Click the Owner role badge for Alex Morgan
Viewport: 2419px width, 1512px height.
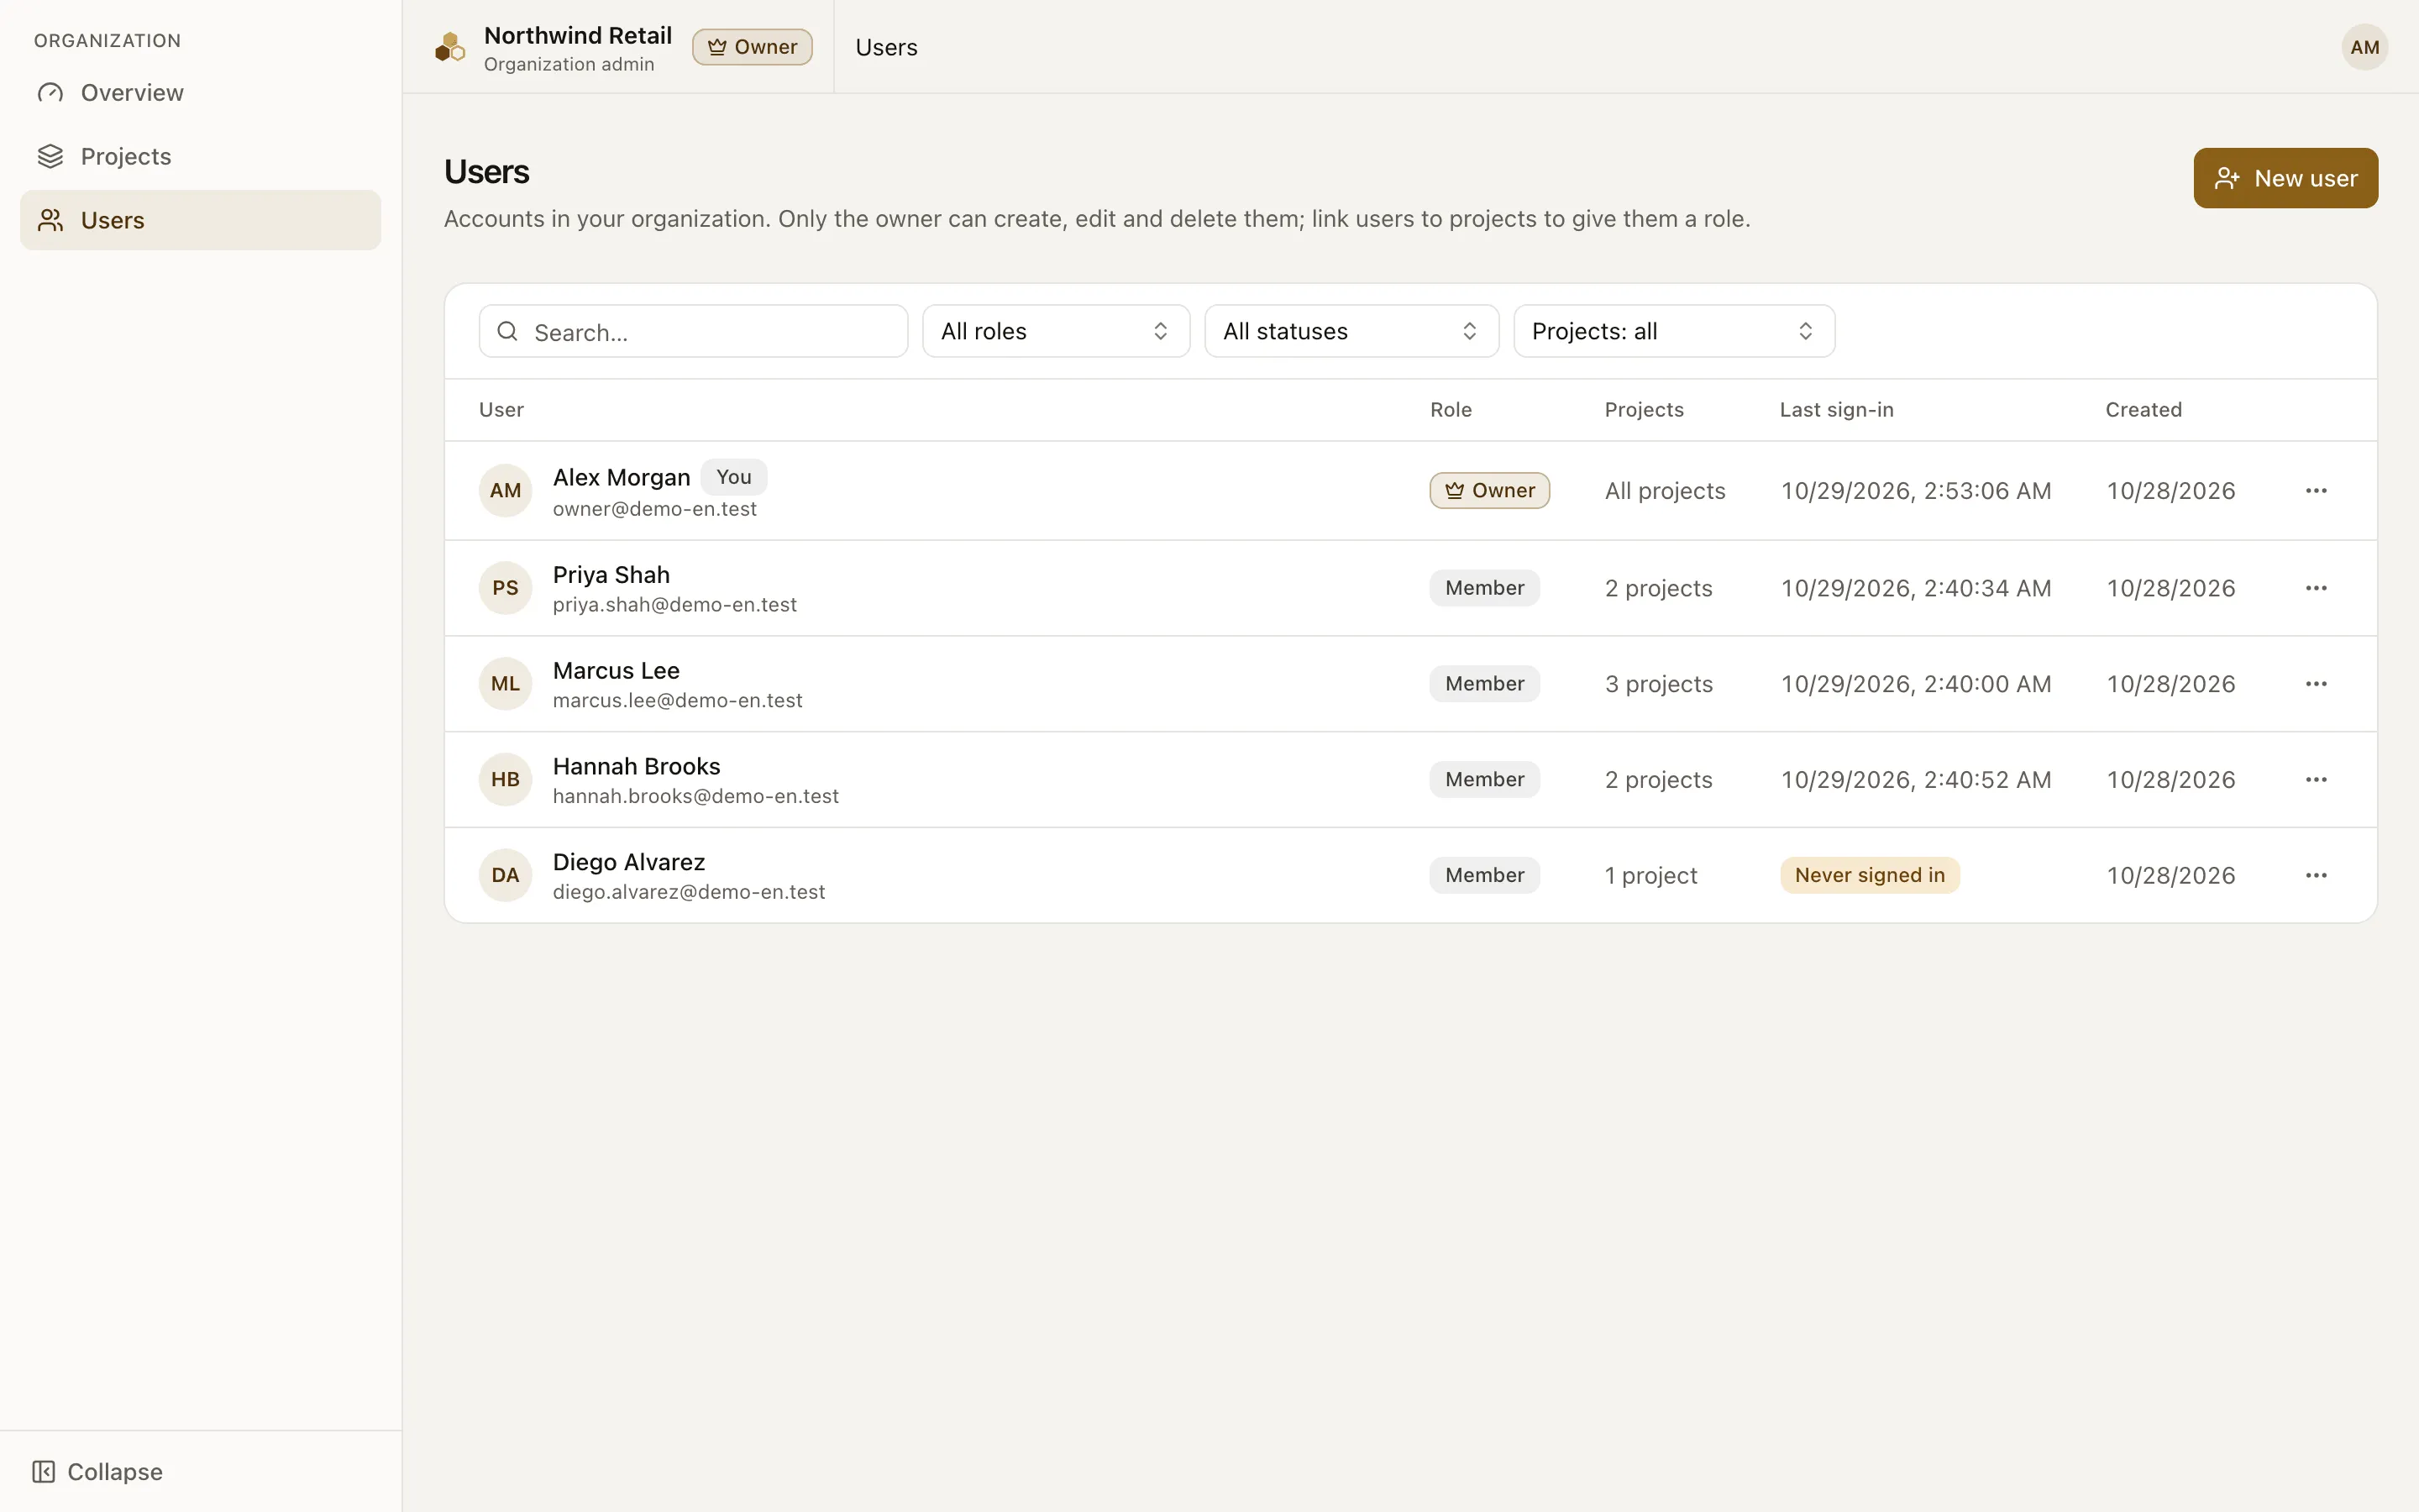(x=1489, y=490)
